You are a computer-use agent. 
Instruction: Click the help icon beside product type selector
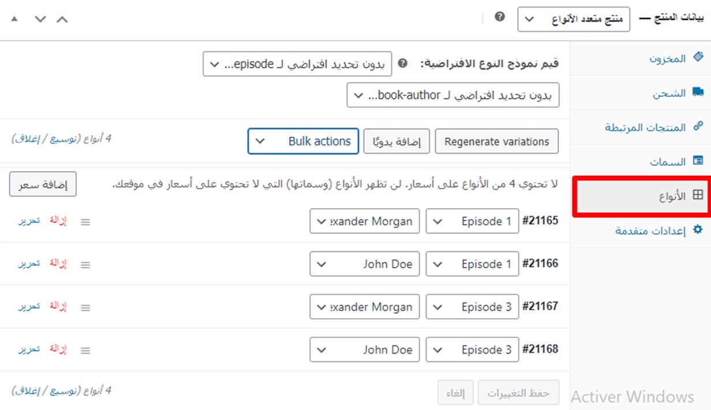pos(500,17)
